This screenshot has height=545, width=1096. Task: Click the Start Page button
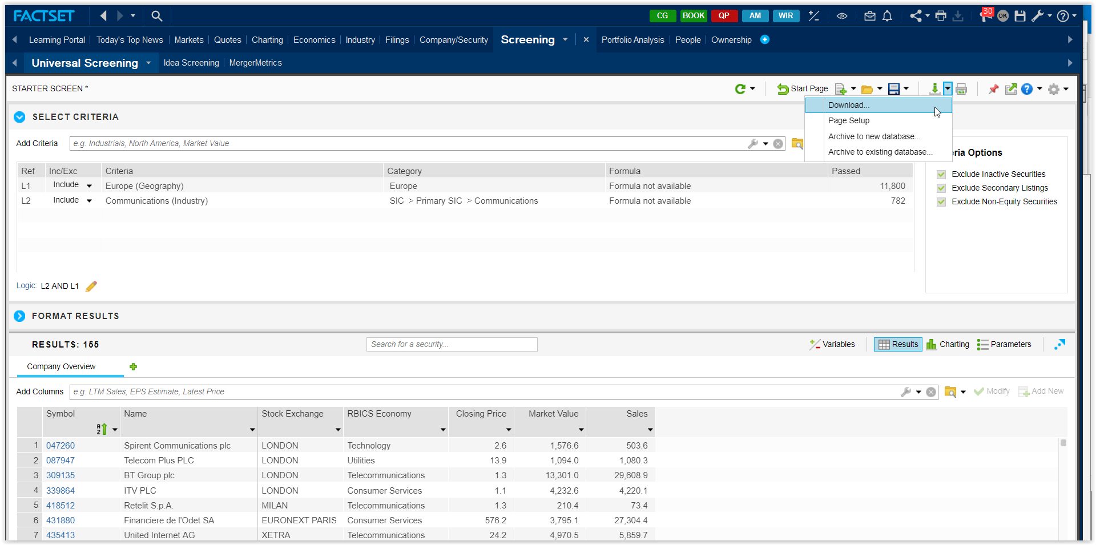click(x=803, y=89)
